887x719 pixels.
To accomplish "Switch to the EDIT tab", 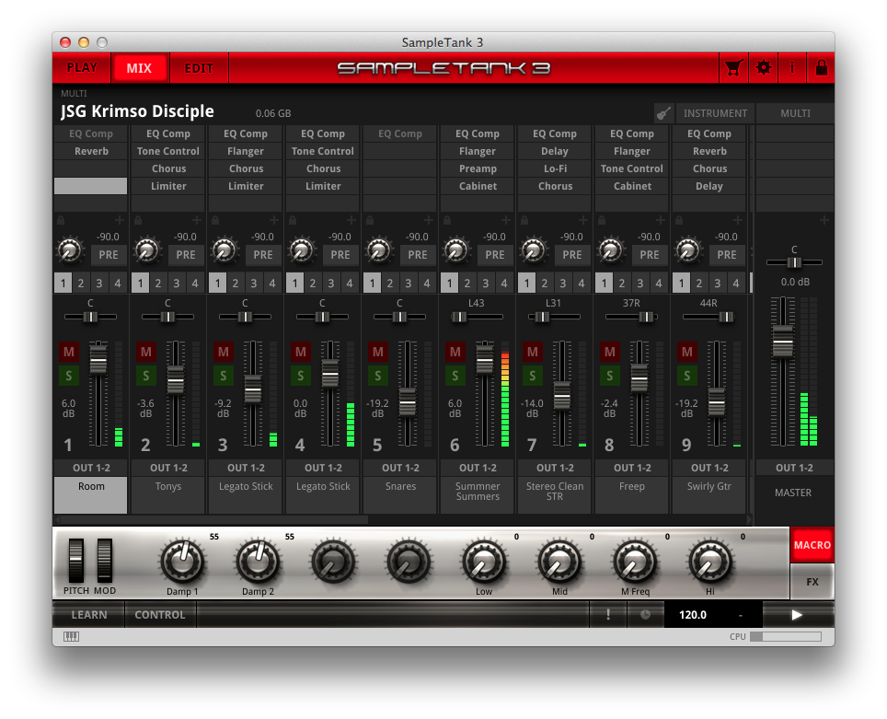I will click(x=199, y=67).
